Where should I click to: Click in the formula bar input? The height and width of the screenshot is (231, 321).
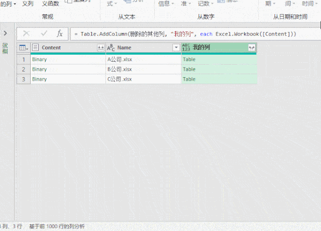[x=195, y=34]
